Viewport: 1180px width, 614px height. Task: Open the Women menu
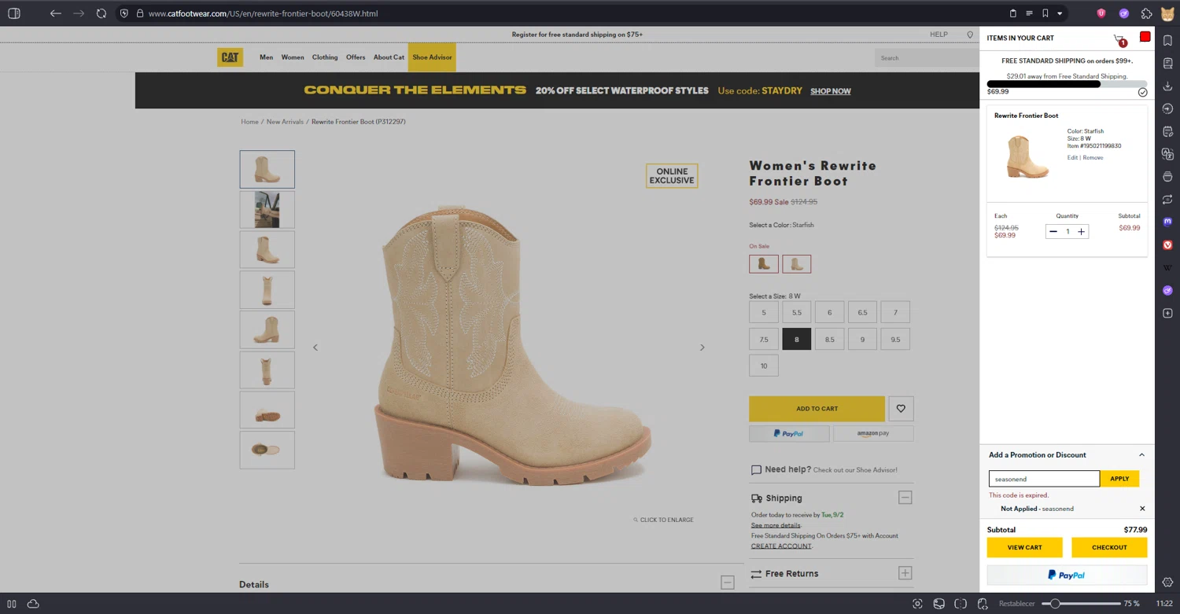(x=293, y=57)
